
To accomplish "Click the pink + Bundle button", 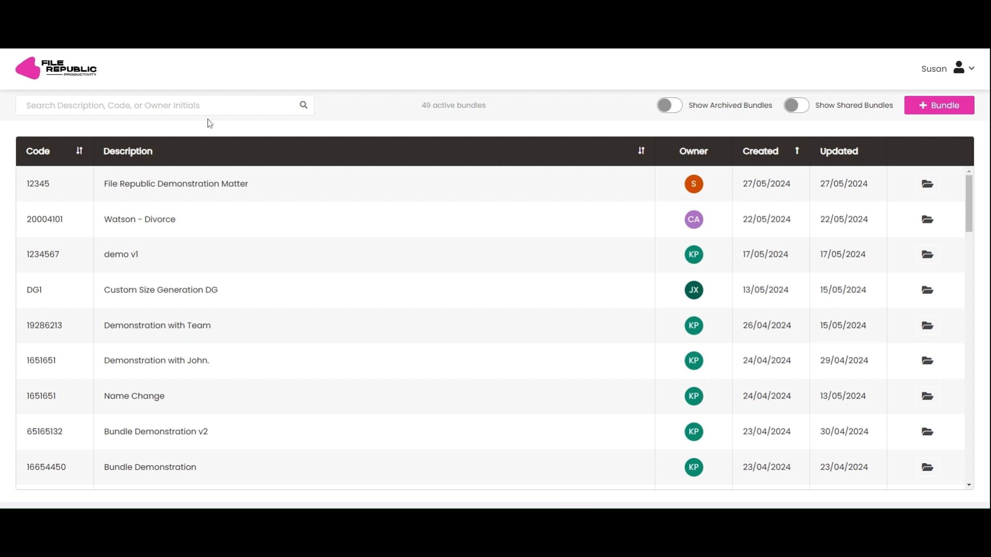I will (x=939, y=105).
